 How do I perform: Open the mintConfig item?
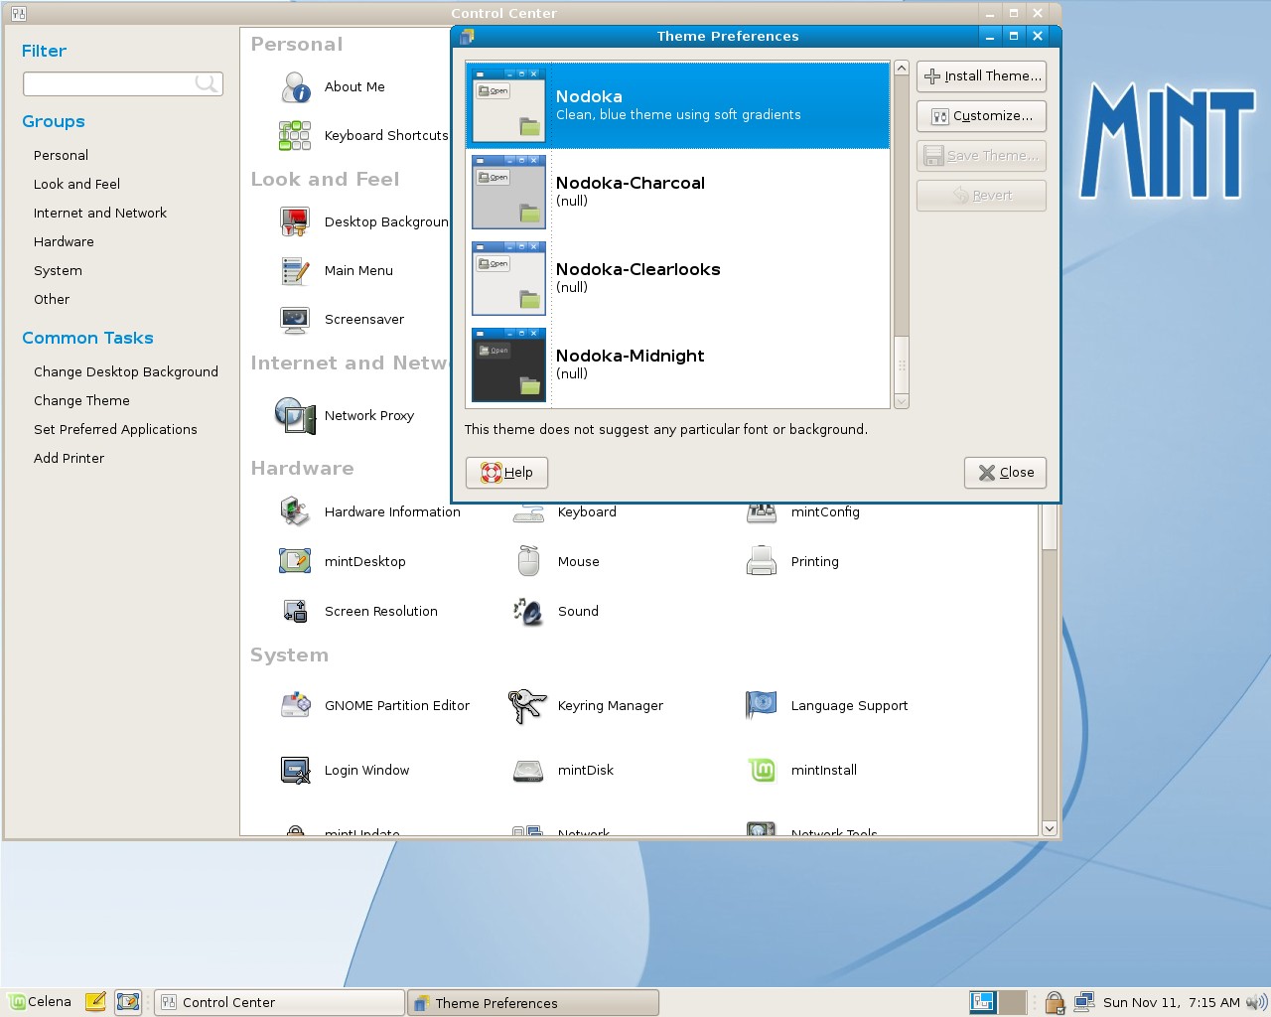click(x=825, y=511)
